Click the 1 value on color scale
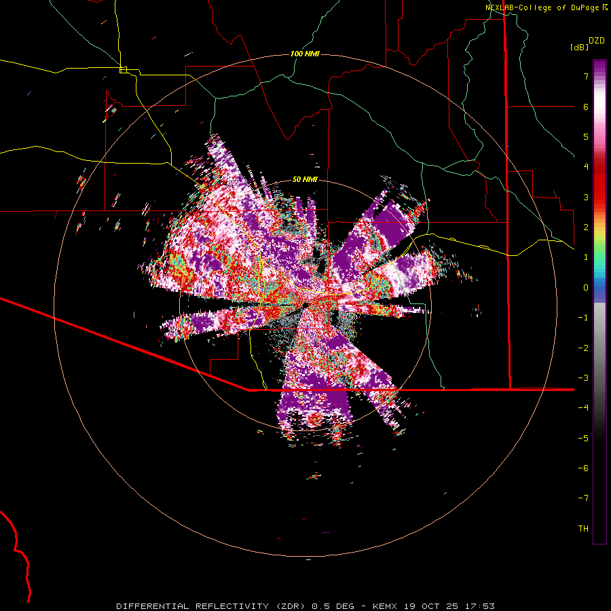 coord(586,257)
